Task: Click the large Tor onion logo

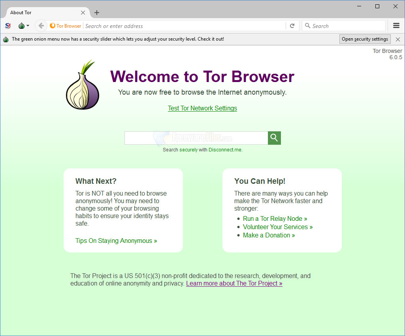Action: click(83, 85)
